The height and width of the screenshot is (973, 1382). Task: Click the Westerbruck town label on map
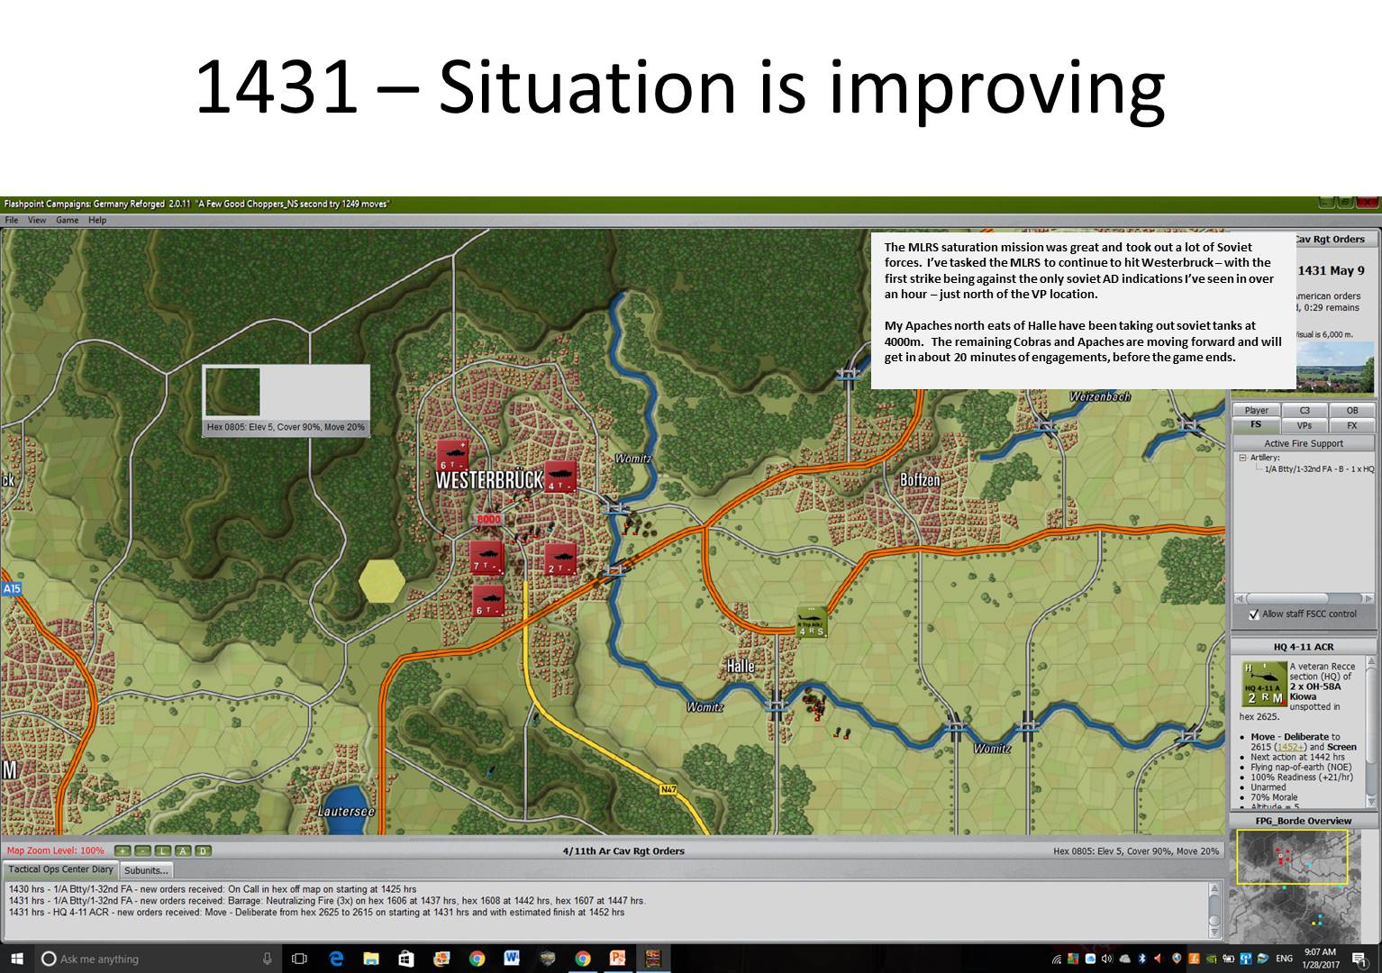point(489,479)
